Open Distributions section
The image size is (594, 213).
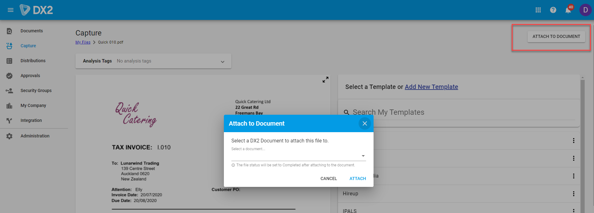tap(33, 61)
